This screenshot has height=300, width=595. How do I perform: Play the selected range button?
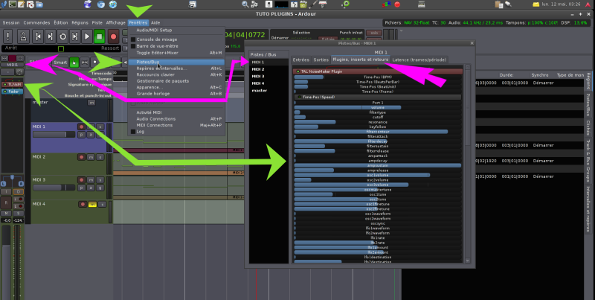pos(75,36)
